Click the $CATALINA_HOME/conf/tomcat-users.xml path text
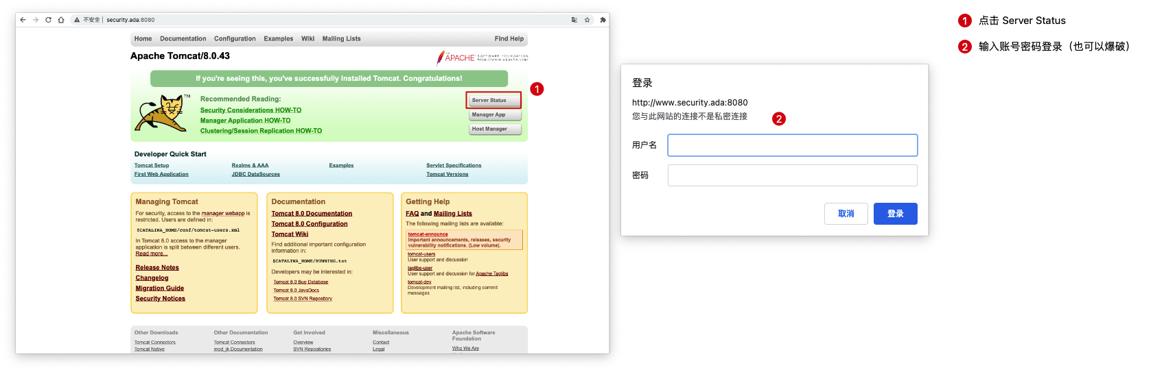1164x372 pixels. coord(188,230)
